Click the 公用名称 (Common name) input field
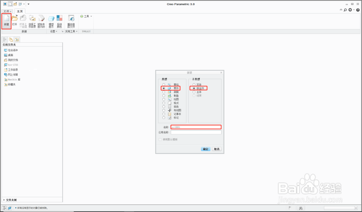The image size is (362, 212). point(196,132)
